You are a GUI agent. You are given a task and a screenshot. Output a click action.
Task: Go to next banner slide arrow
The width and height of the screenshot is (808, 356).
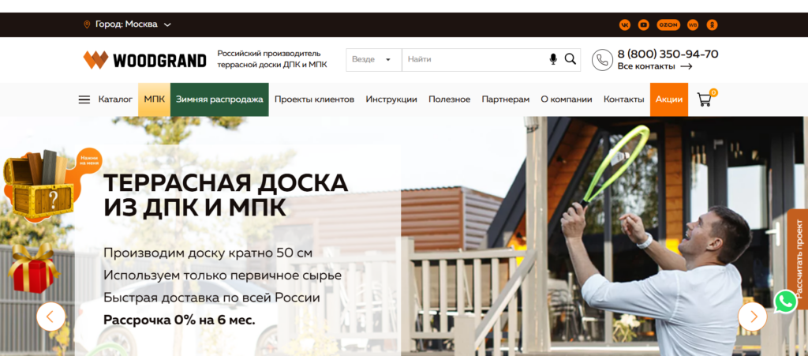[752, 317]
